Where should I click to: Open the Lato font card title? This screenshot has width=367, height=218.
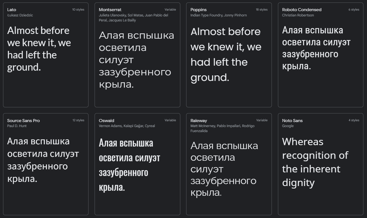(x=12, y=10)
